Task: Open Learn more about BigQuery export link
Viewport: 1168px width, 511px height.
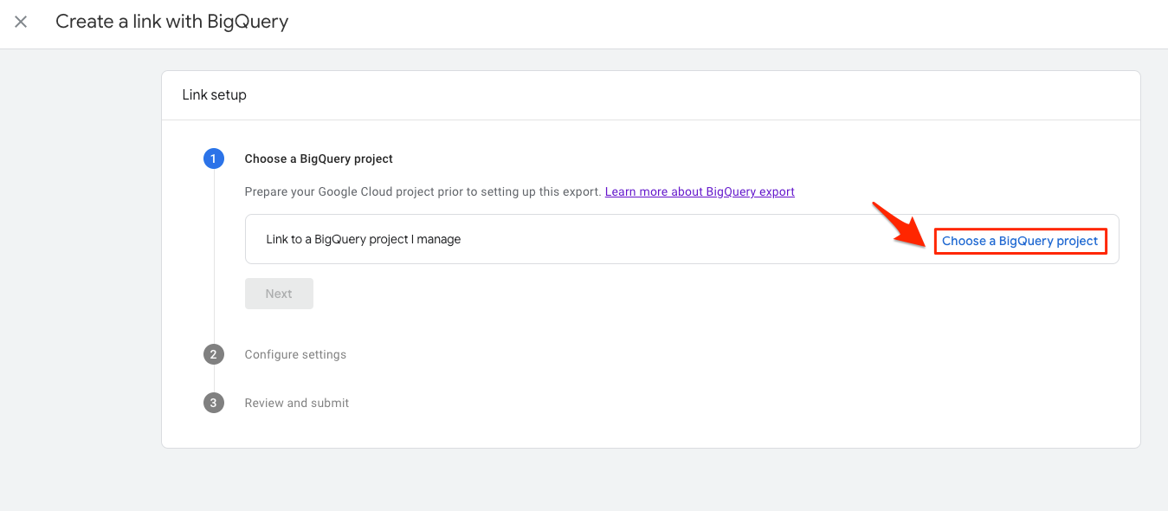Action: [x=700, y=191]
